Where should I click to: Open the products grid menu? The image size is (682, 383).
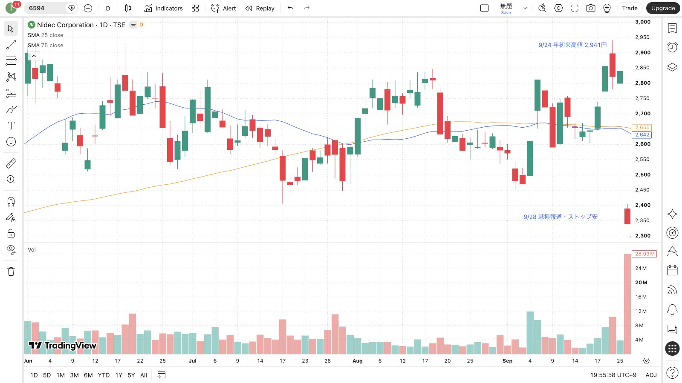click(x=672, y=349)
